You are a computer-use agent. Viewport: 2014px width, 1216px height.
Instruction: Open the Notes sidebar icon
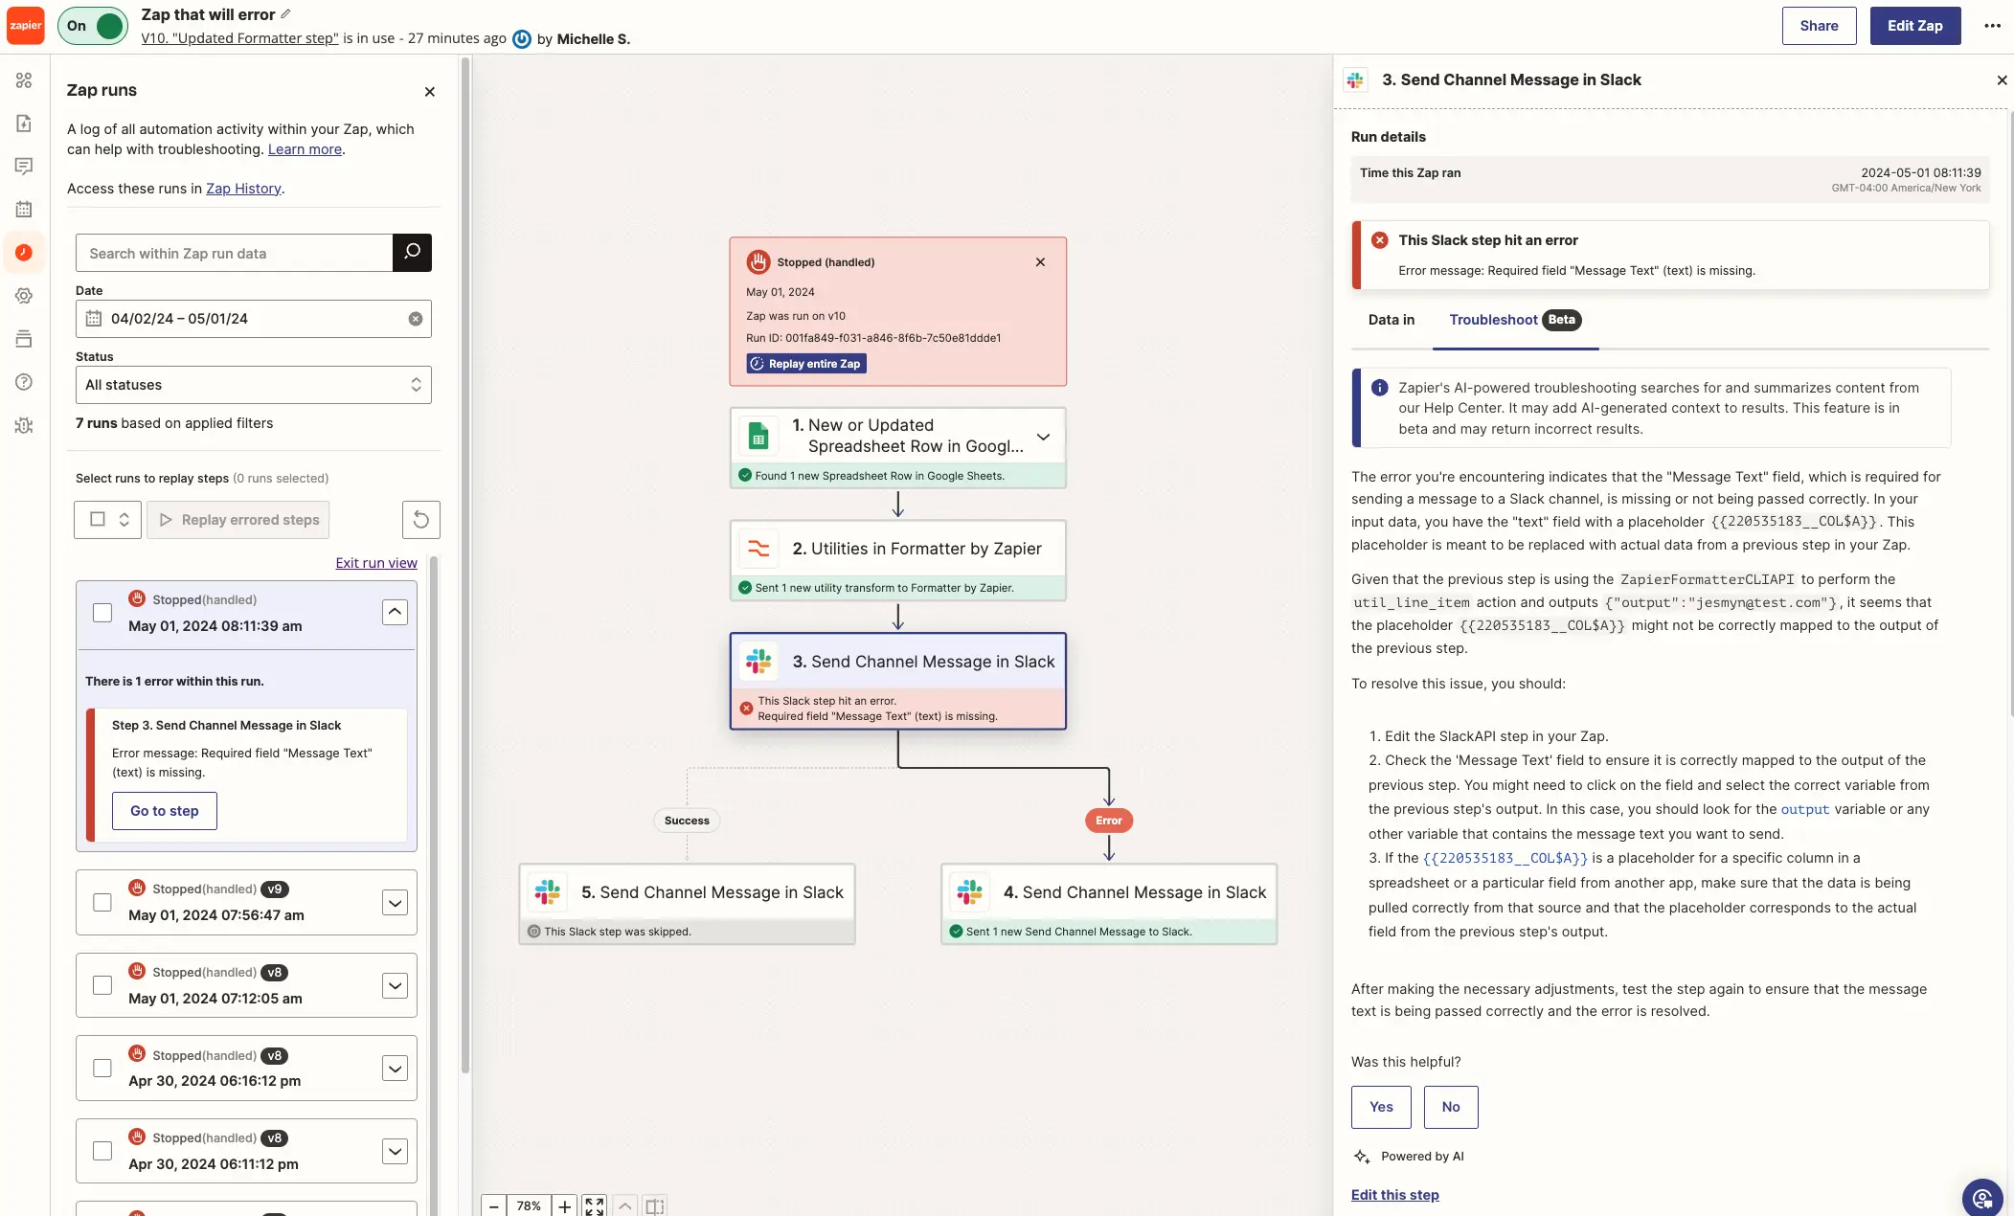coord(24,166)
